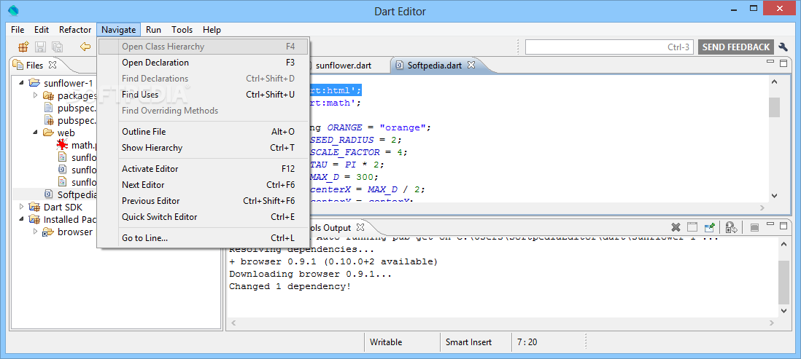Screen dimensions: 801x359
Task: Minimize the editor area panel
Action: (x=771, y=62)
